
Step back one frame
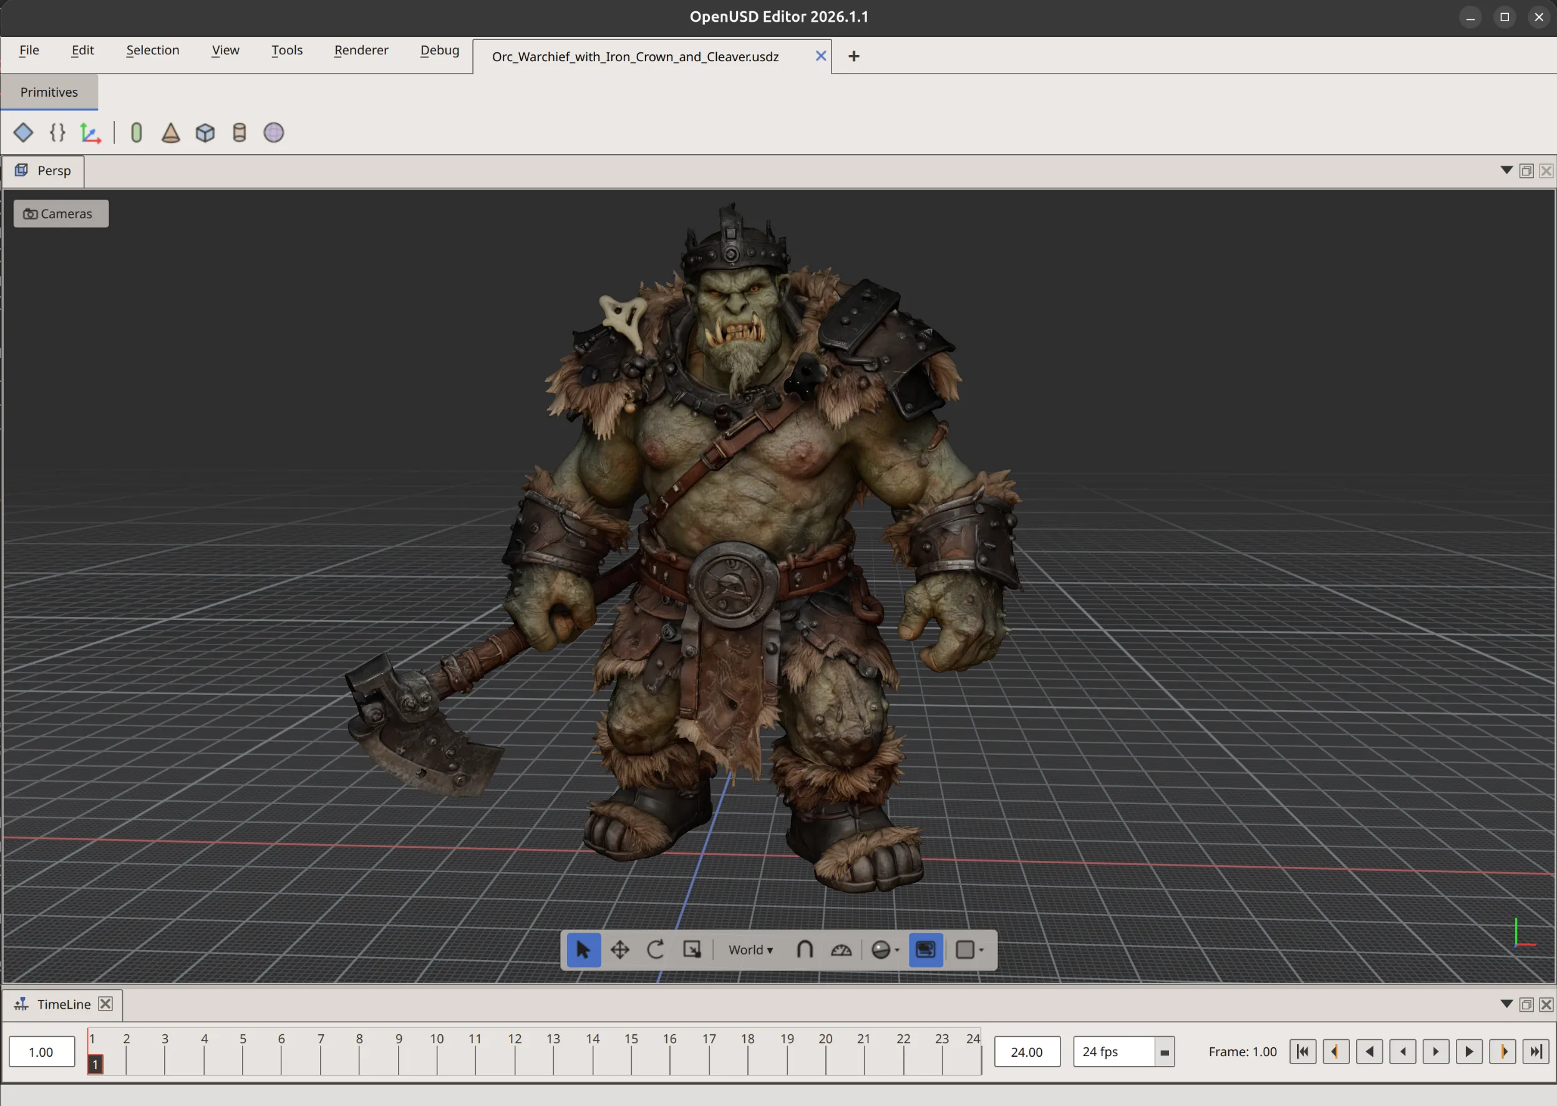1402,1052
